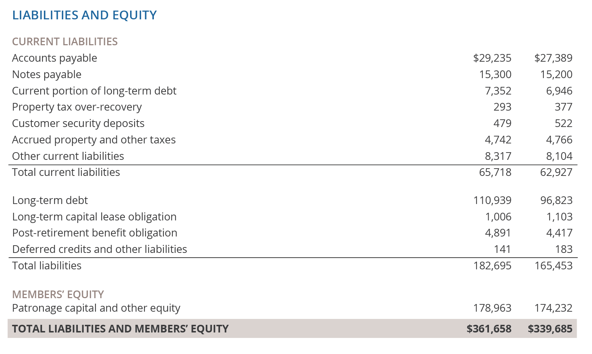Select the Other current liabilities label
Screen dimensions: 592x354
(x=68, y=156)
